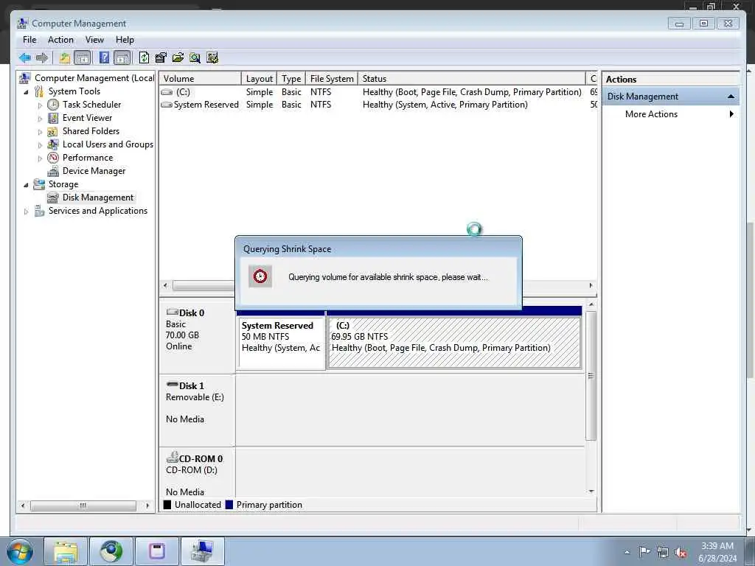Collapse the System Tools tree node
The image size is (755, 566).
click(x=26, y=92)
